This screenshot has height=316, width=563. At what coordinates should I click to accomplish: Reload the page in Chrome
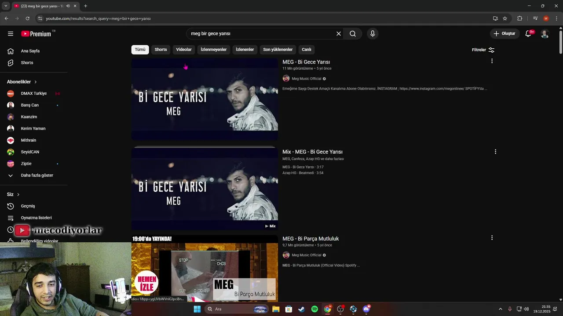coord(27,18)
